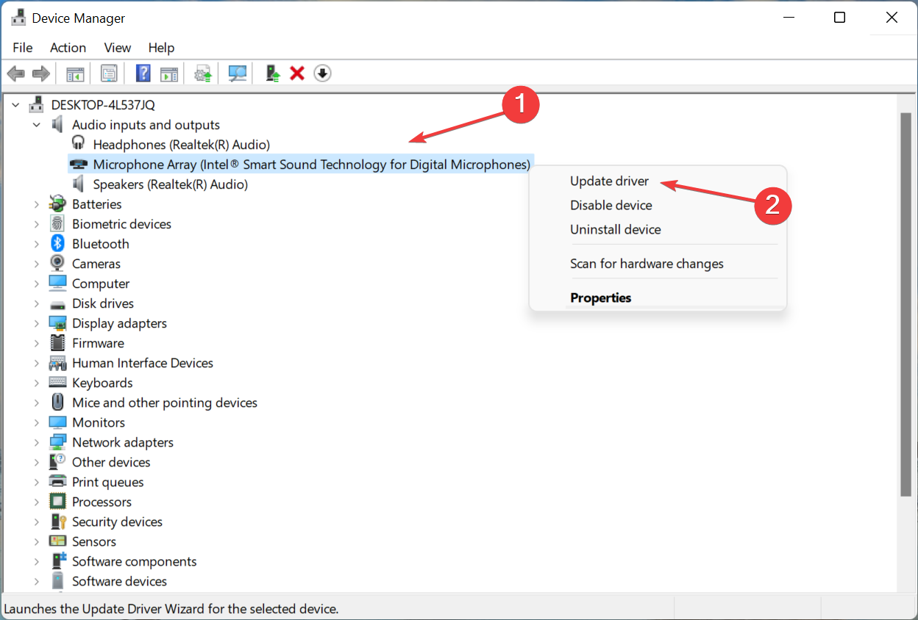Click the Security devices icon
The width and height of the screenshot is (918, 620).
click(57, 522)
